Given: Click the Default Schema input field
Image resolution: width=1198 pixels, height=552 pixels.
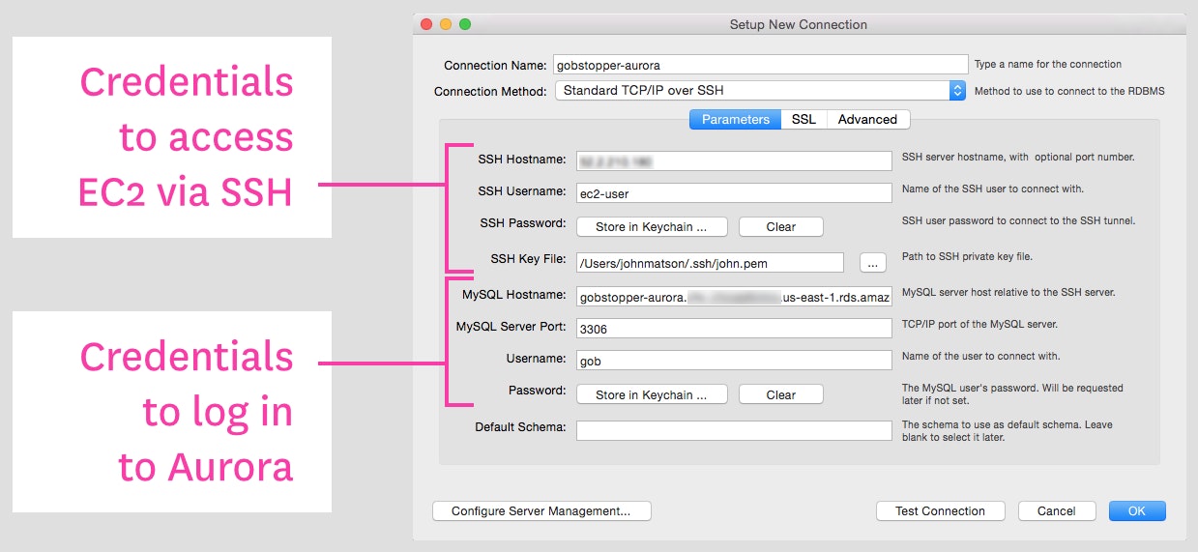Looking at the screenshot, I should tap(733, 430).
